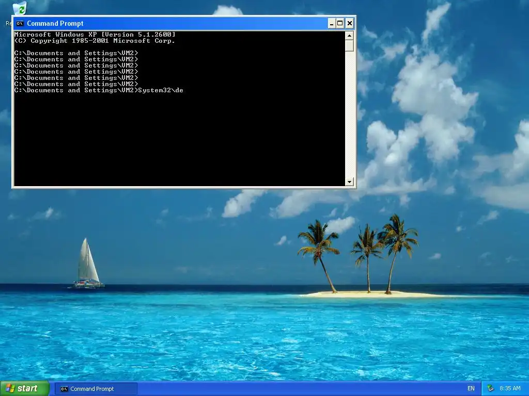This screenshot has width=529, height=396.
Task: Click the Command Prompt window title text
Action: (55, 23)
